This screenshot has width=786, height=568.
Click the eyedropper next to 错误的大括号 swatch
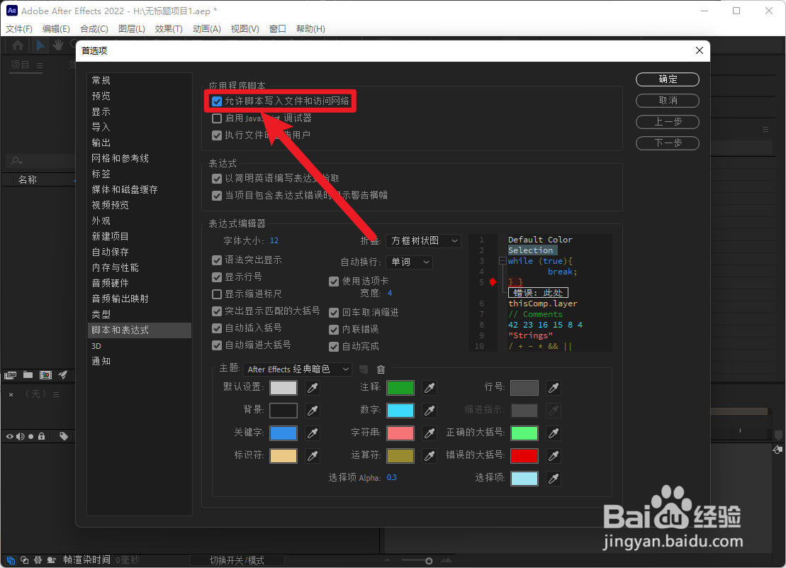click(x=554, y=456)
